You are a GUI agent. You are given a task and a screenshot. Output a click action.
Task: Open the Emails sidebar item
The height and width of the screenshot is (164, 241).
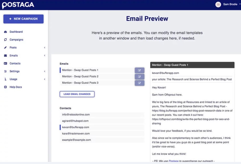coord(14,56)
